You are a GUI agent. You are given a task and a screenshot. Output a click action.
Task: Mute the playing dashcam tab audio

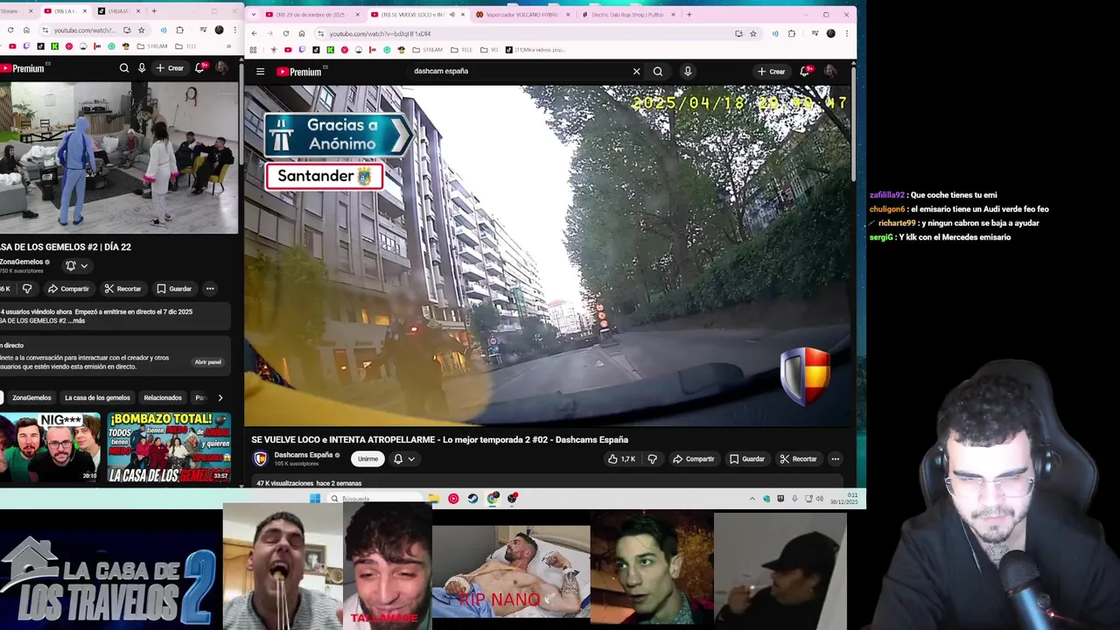tap(451, 14)
